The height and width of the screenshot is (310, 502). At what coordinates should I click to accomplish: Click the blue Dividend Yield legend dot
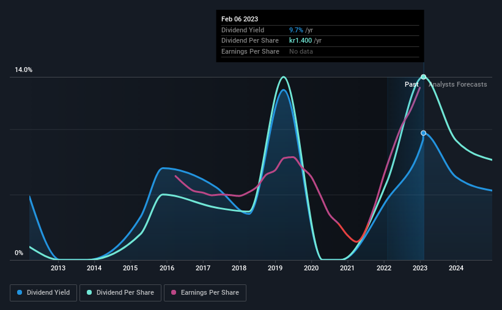pos(20,292)
